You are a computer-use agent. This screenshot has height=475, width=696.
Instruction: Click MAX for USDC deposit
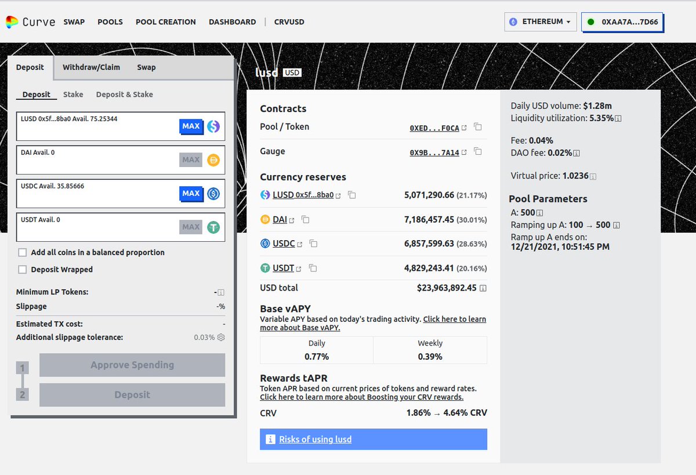[191, 193]
